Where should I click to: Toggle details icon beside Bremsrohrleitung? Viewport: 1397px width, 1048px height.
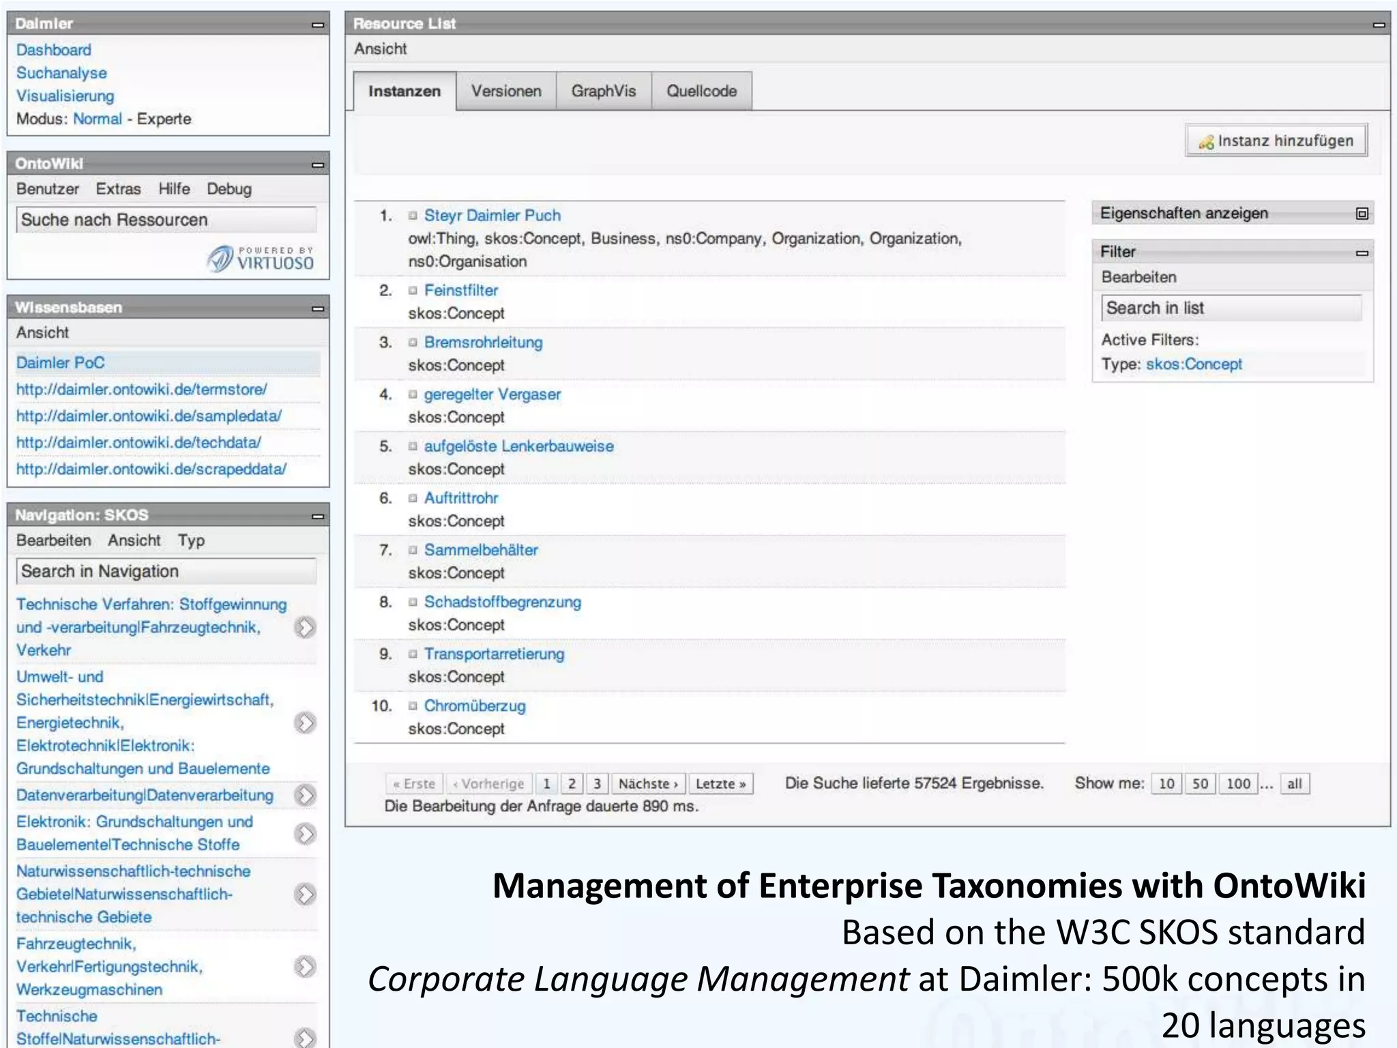click(x=413, y=343)
